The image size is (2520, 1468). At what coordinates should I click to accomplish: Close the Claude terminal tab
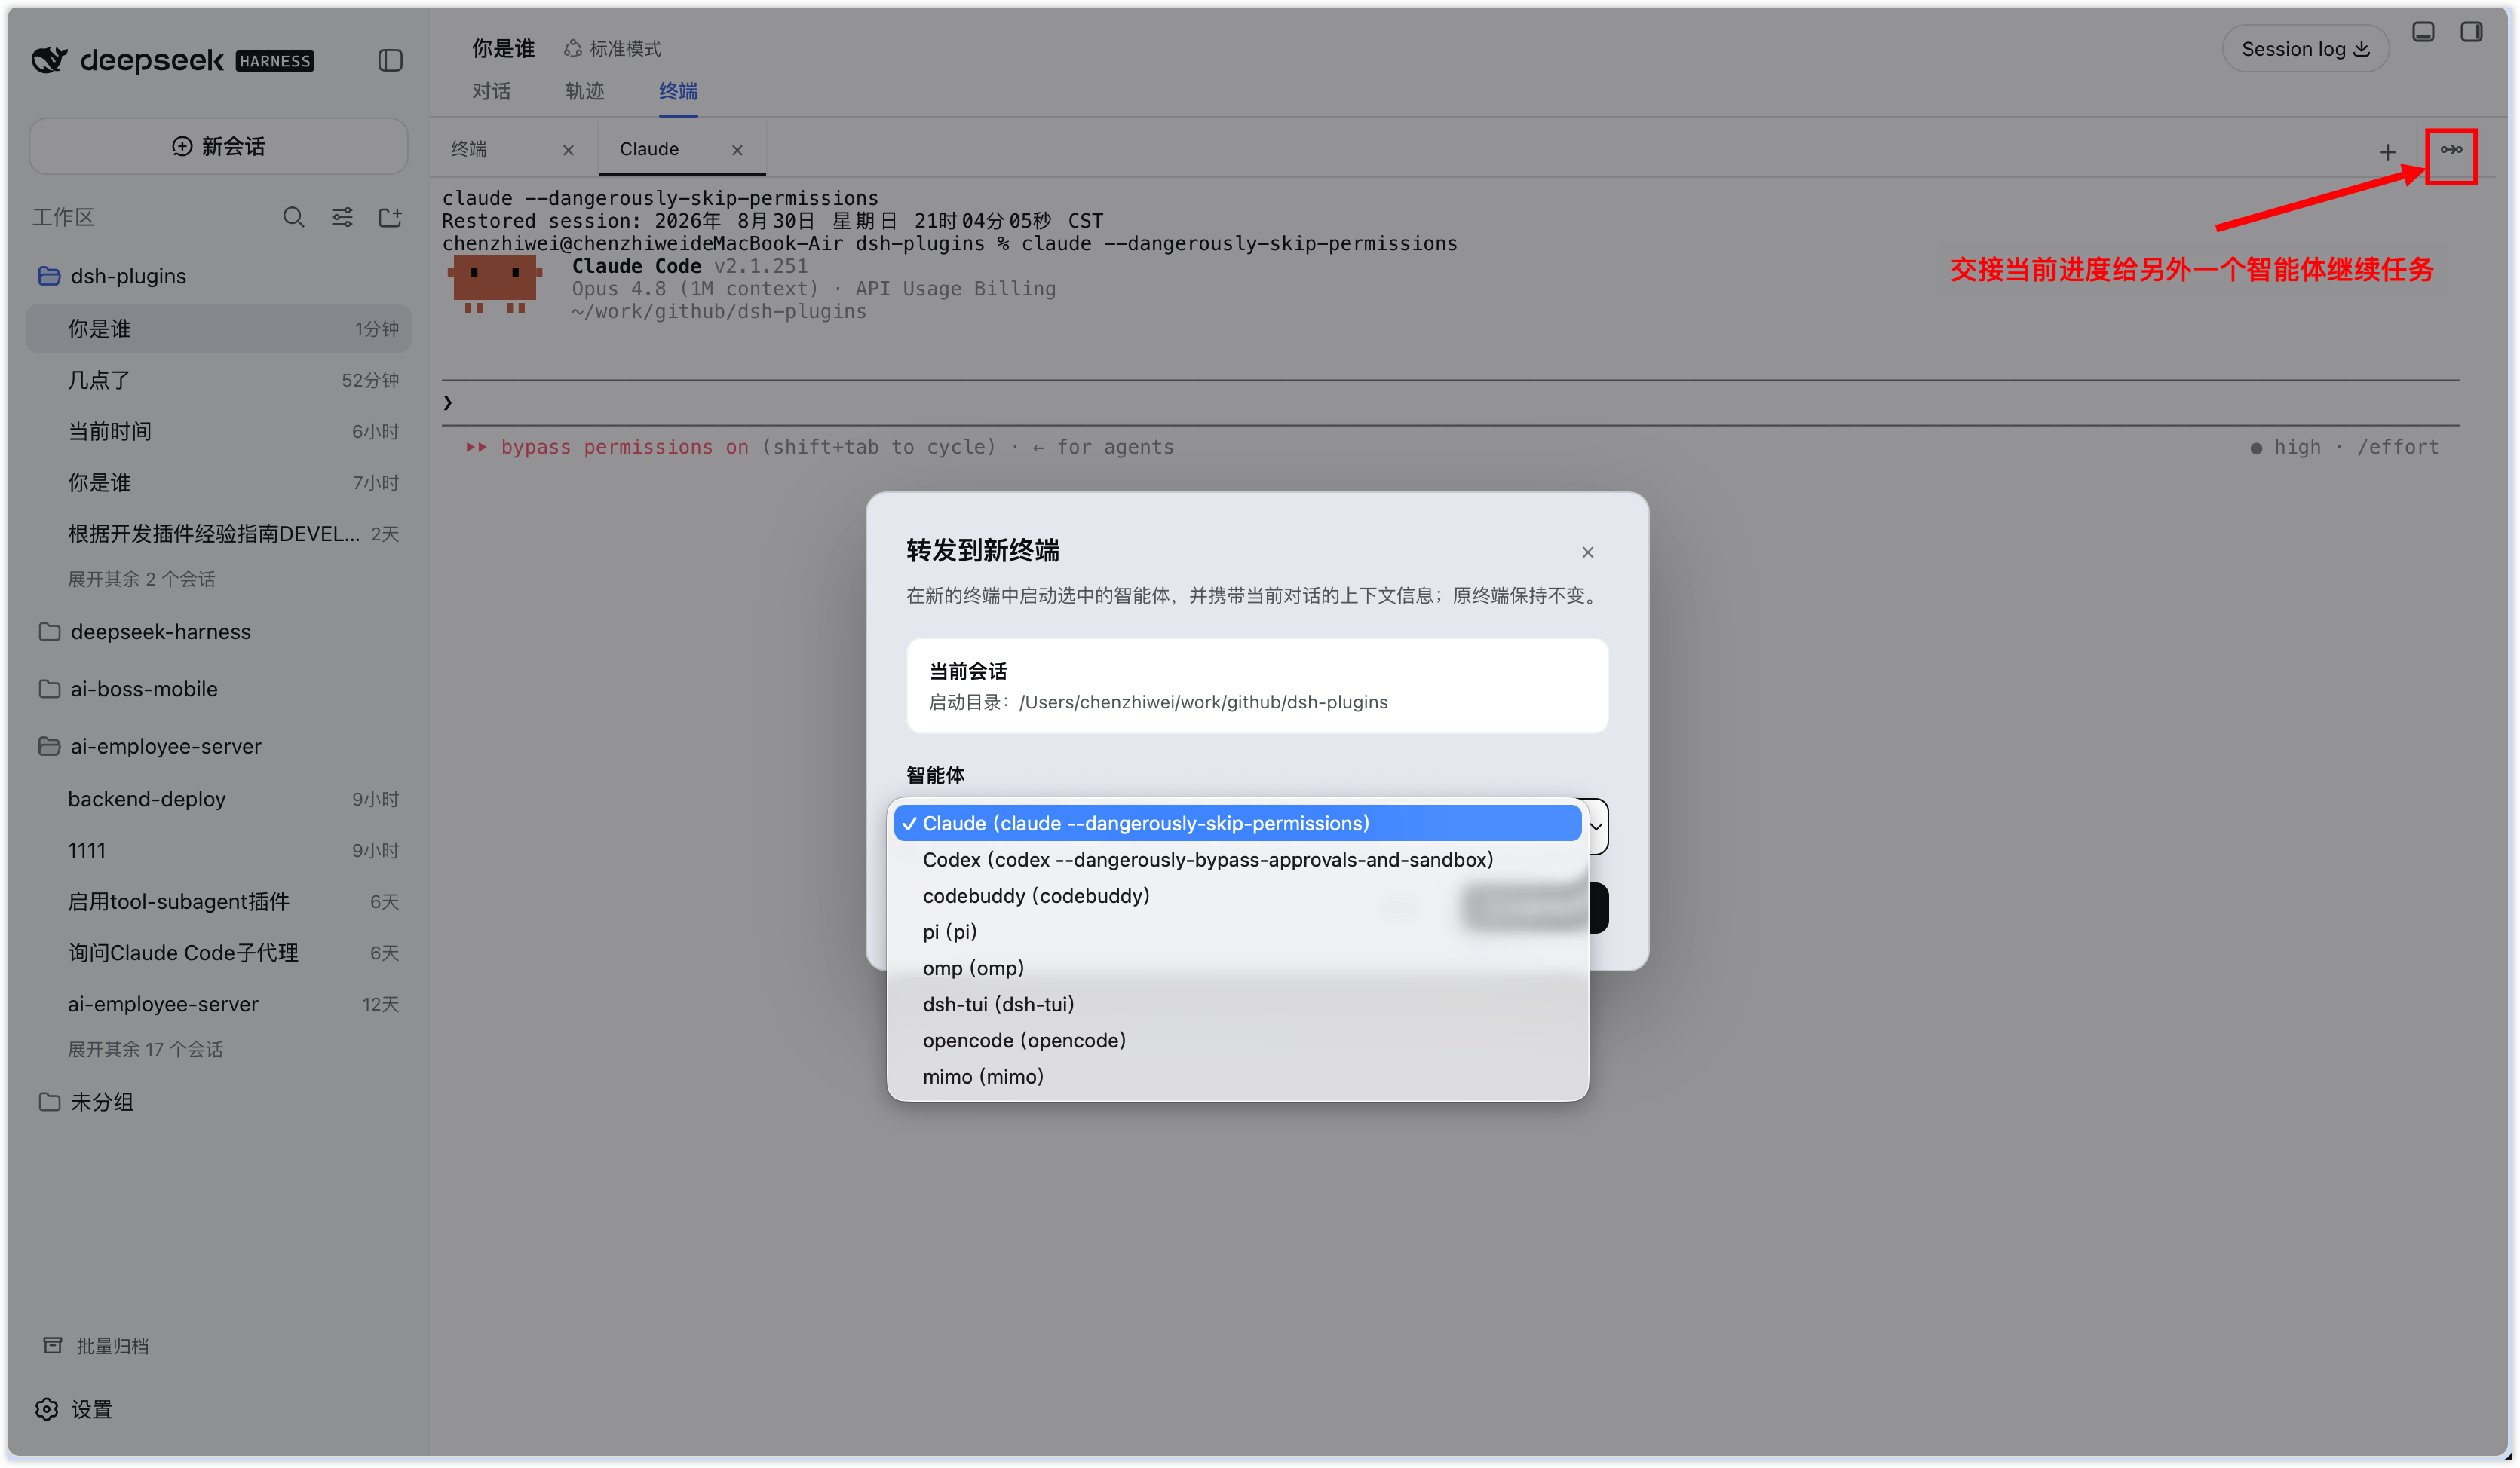tap(737, 150)
